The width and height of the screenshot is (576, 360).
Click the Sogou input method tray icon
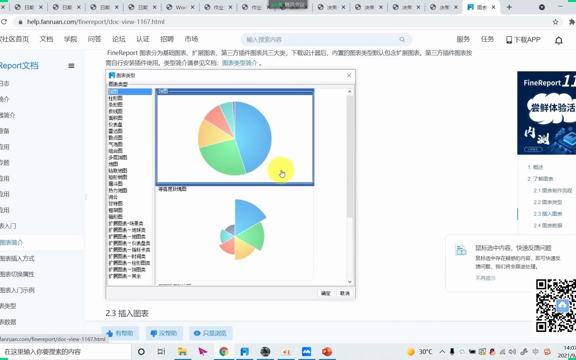pos(547,352)
